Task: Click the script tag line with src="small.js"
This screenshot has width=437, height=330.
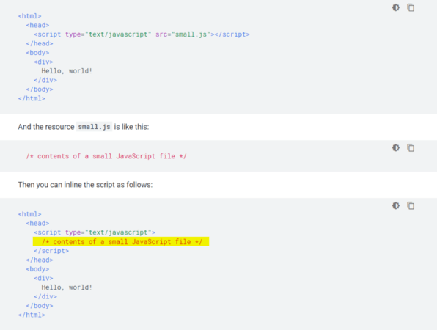Action: pyautogui.click(x=142, y=34)
